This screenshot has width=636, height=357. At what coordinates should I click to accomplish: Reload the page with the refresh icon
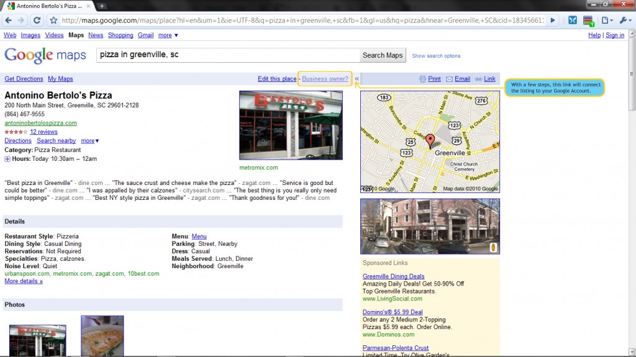(x=37, y=20)
